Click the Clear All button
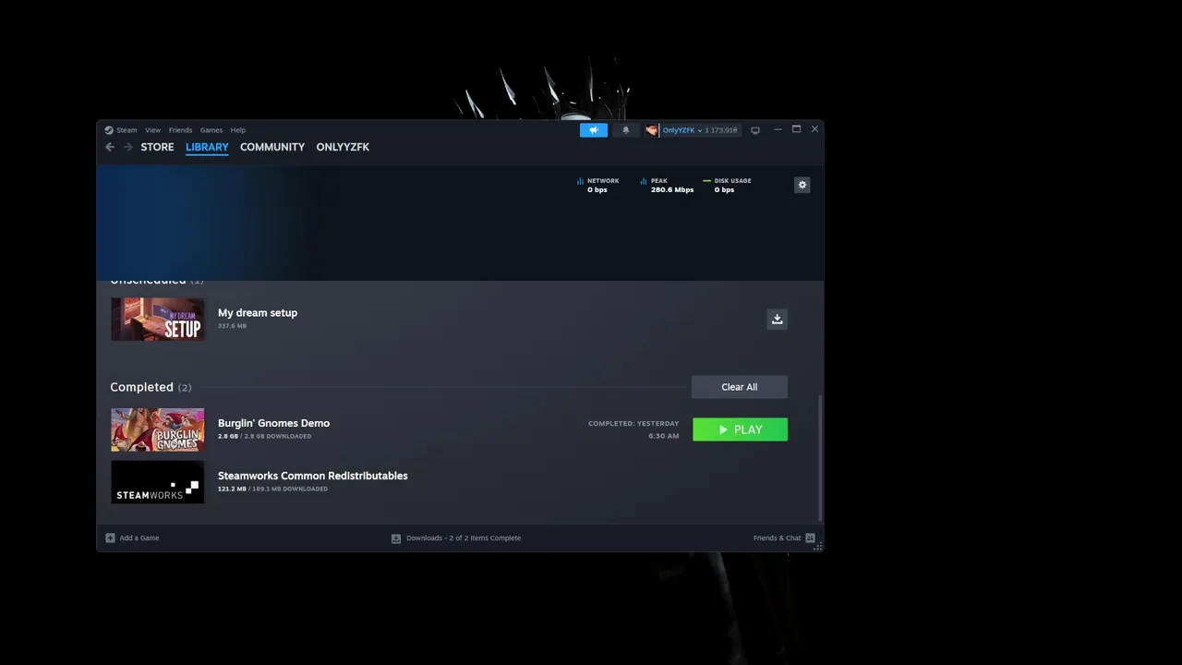Viewport: 1182px width, 665px height. click(x=739, y=387)
